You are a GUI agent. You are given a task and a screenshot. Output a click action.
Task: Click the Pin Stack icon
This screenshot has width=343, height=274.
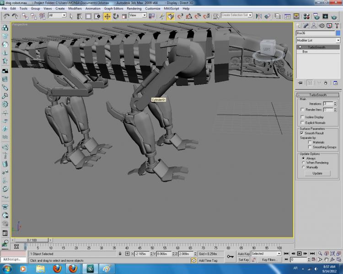pos(300,83)
